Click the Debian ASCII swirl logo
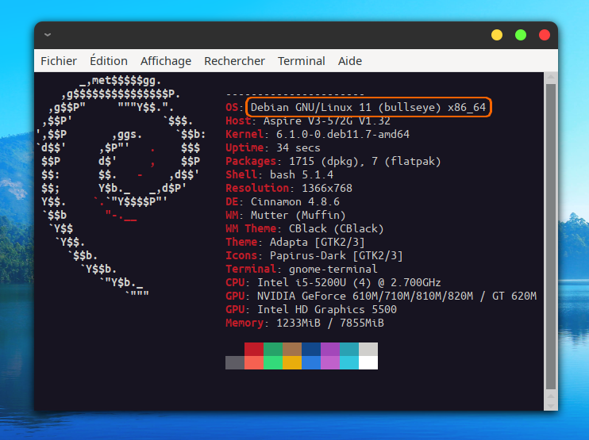This screenshot has width=589, height=440. [119, 182]
